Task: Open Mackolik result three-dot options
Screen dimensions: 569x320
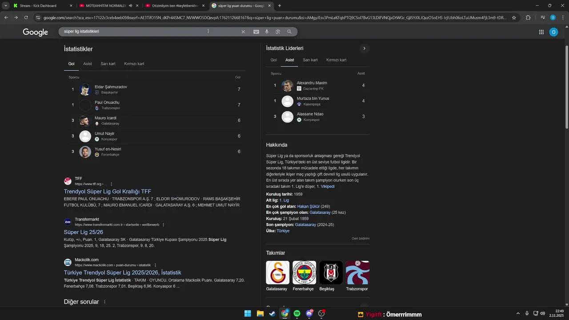Action: tap(155, 265)
